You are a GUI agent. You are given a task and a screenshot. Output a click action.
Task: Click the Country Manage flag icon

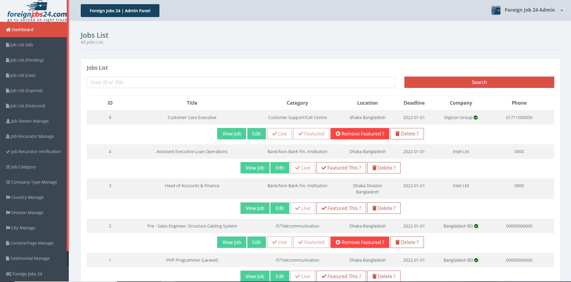tap(8, 197)
